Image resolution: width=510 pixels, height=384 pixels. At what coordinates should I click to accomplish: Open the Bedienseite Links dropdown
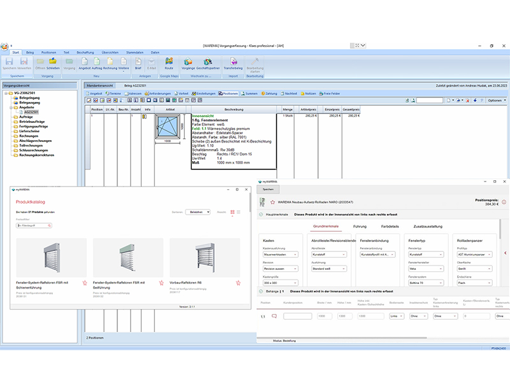pyautogui.click(x=396, y=316)
